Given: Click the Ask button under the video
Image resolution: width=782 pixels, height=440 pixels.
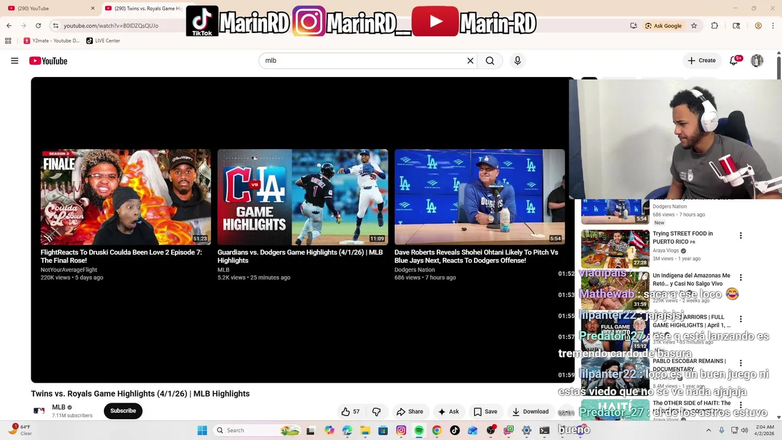Looking at the screenshot, I should pyautogui.click(x=448, y=411).
